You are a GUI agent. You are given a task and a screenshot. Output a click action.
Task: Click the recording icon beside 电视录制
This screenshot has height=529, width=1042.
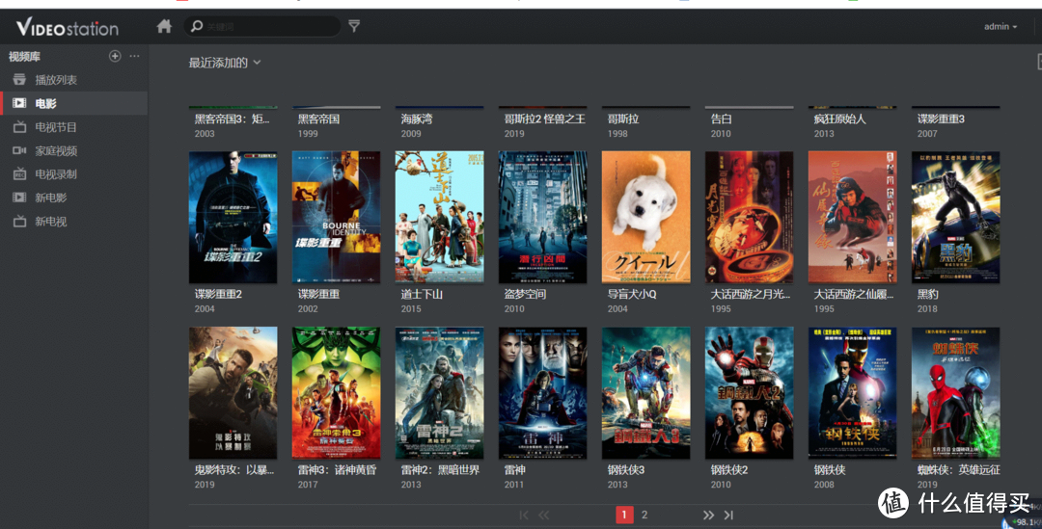coord(19,173)
